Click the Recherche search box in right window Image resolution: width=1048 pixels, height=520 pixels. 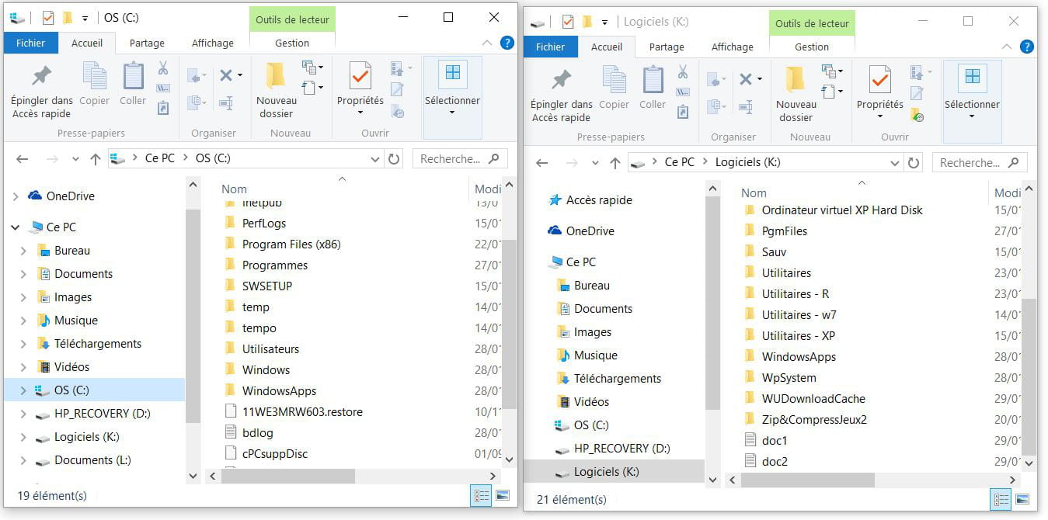[971, 163]
